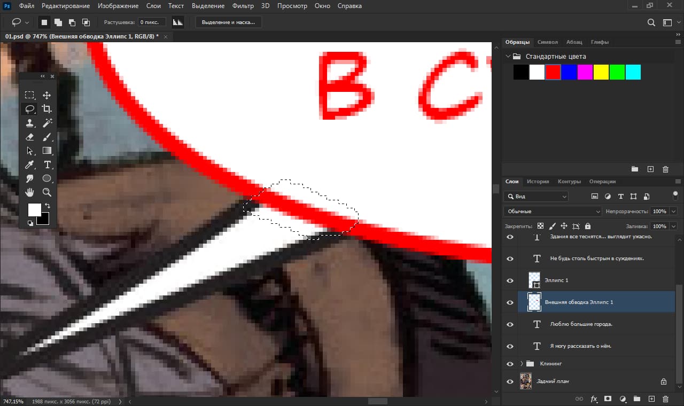The image size is (684, 406).
Task: Expand the Клининг layer group
Action: click(x=522, y=364)
